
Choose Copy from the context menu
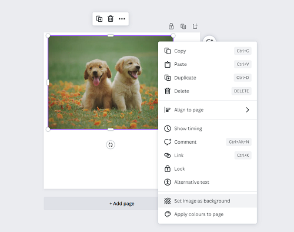coord(208,51)
